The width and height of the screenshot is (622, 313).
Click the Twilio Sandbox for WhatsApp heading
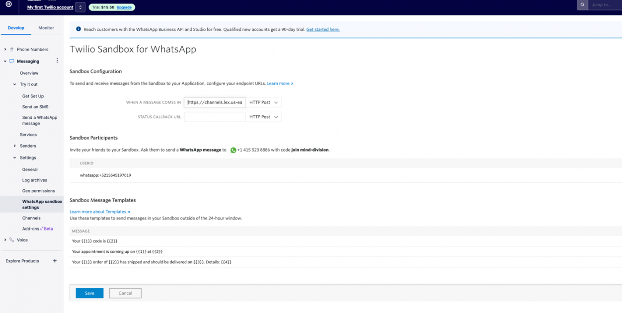click(x=133, y=49)
